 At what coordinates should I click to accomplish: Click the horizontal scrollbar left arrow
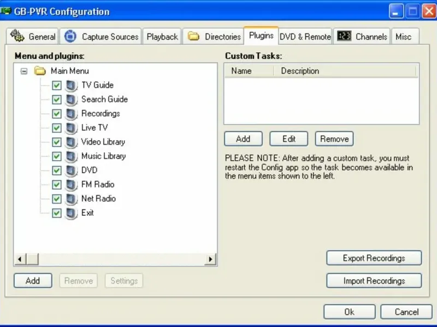20,259
